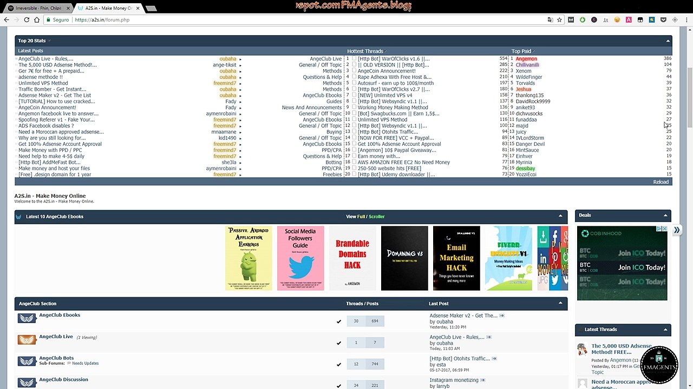Open top paid user Chillivanilli's profile
This screenshot has height=389, width=693.
point(527,65)
